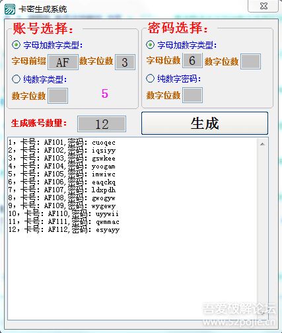This screenshot has width=282, height=333.
Task: Click result line AF112 with password esyayy
Action: (64, 230)
